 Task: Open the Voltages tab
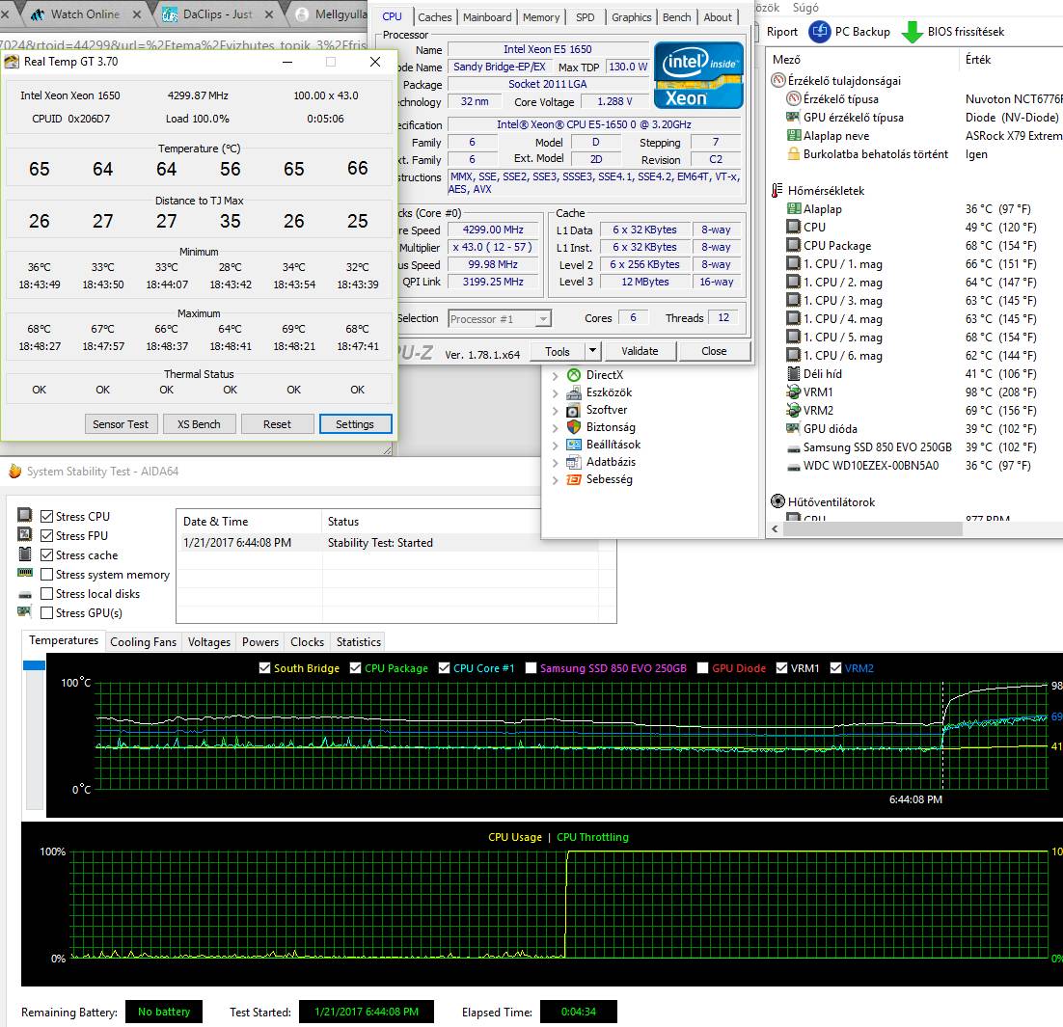(x=208, y=641)
